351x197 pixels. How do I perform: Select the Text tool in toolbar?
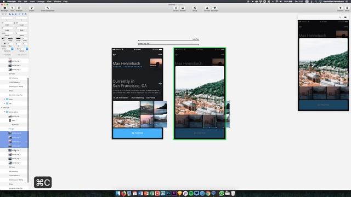click(x=12, y=8)
